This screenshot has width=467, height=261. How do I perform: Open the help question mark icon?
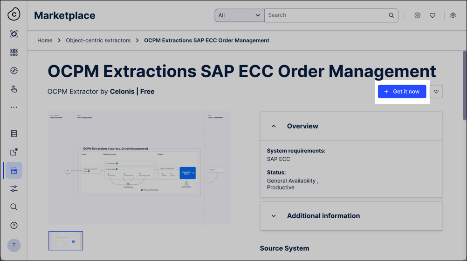(x=14, y=226)
